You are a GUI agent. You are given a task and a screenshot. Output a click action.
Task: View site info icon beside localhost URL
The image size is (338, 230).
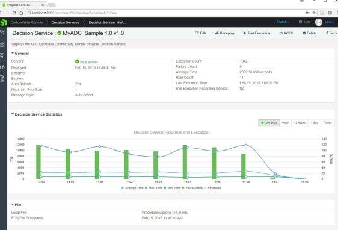coord(29,13)
